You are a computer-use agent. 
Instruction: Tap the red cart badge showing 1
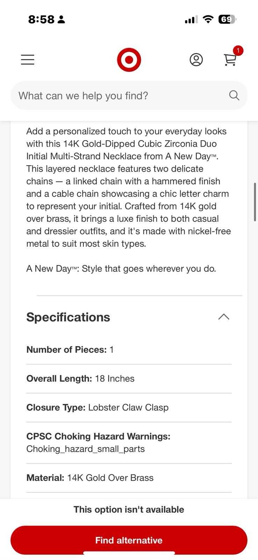(238, 51)
